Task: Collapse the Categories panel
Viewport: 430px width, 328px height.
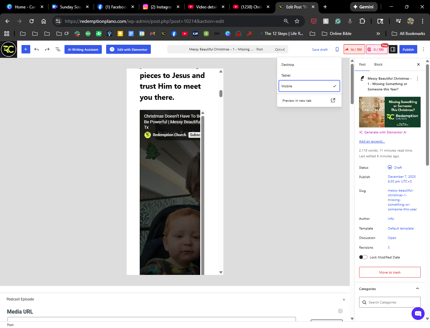Action: pos(417,289)
